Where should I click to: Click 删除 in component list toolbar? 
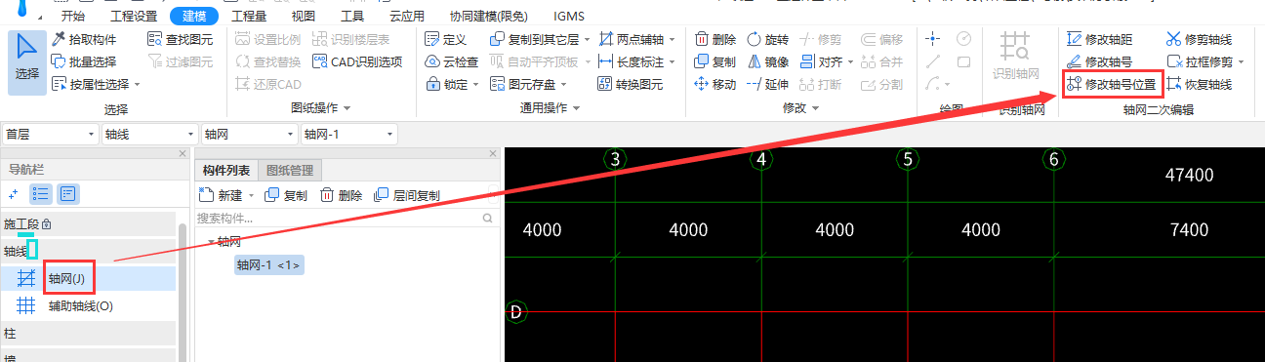[342, 195]
